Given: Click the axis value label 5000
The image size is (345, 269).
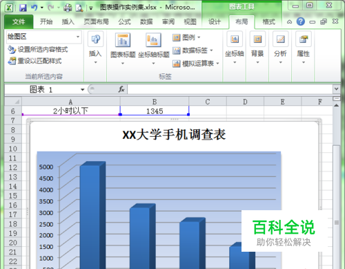Looking at the screenshot, I should [x=46, y=167].
